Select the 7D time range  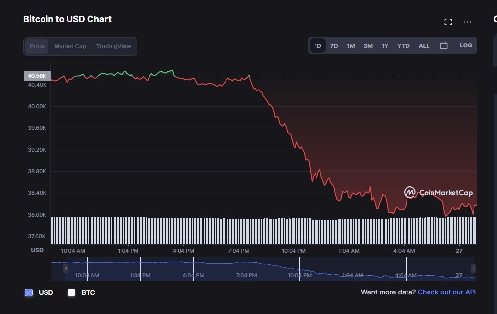click(x=334, y=46)
